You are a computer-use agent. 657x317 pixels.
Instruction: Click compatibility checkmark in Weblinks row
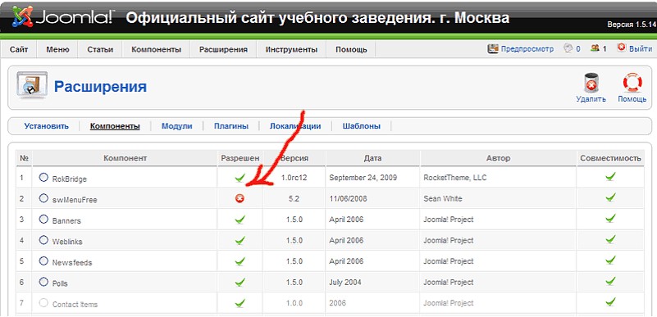610,239
